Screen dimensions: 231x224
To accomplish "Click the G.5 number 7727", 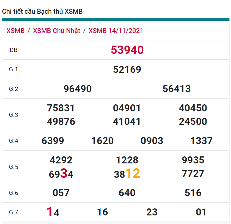I will (193, 174).
